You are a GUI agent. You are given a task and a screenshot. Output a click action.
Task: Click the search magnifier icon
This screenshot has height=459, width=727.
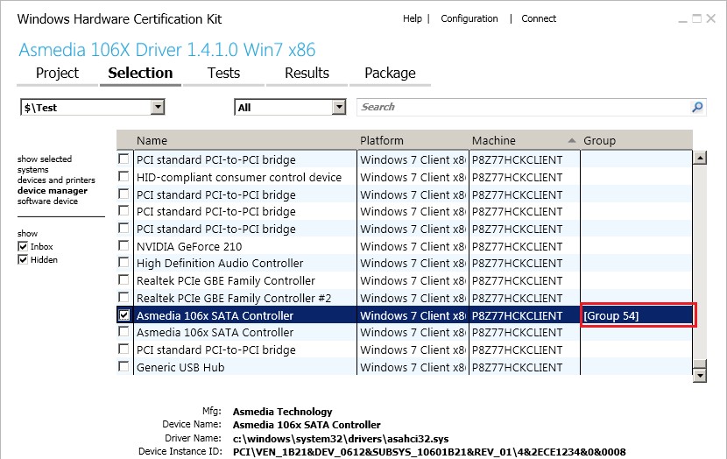(x=697, y=107)
